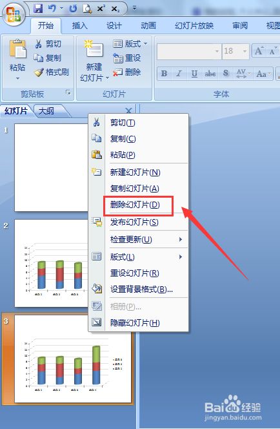
Task: Toggle Italic formatting
Action: click(179, 73)
